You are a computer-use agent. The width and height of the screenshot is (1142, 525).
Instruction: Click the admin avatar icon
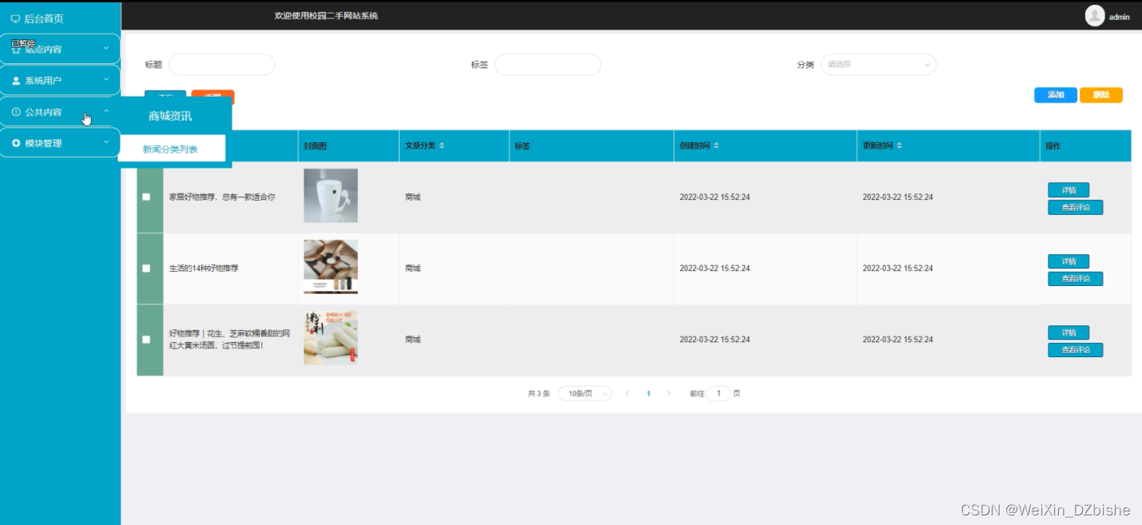coord(1095,15)
